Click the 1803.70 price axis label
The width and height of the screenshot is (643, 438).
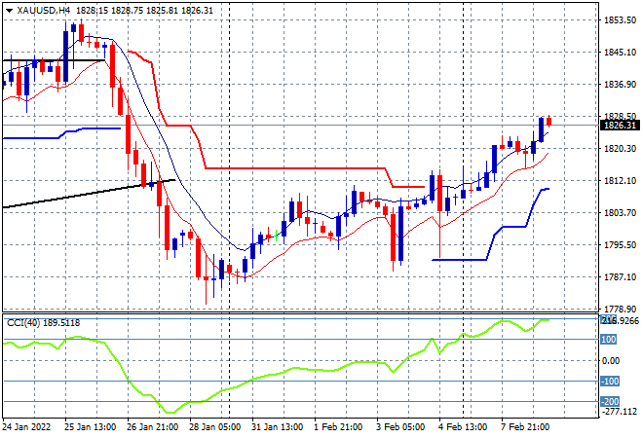tap(620, 212)
